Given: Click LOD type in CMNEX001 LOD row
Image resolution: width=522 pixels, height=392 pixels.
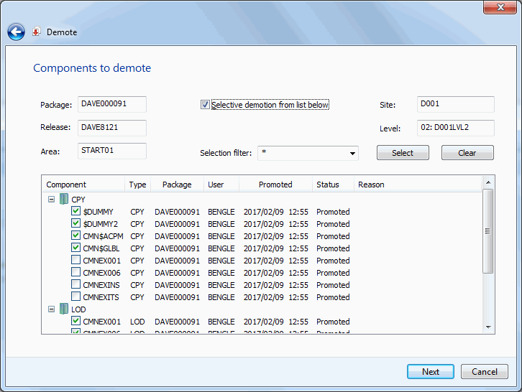Looking at the screenshot, I should (137, 322).
